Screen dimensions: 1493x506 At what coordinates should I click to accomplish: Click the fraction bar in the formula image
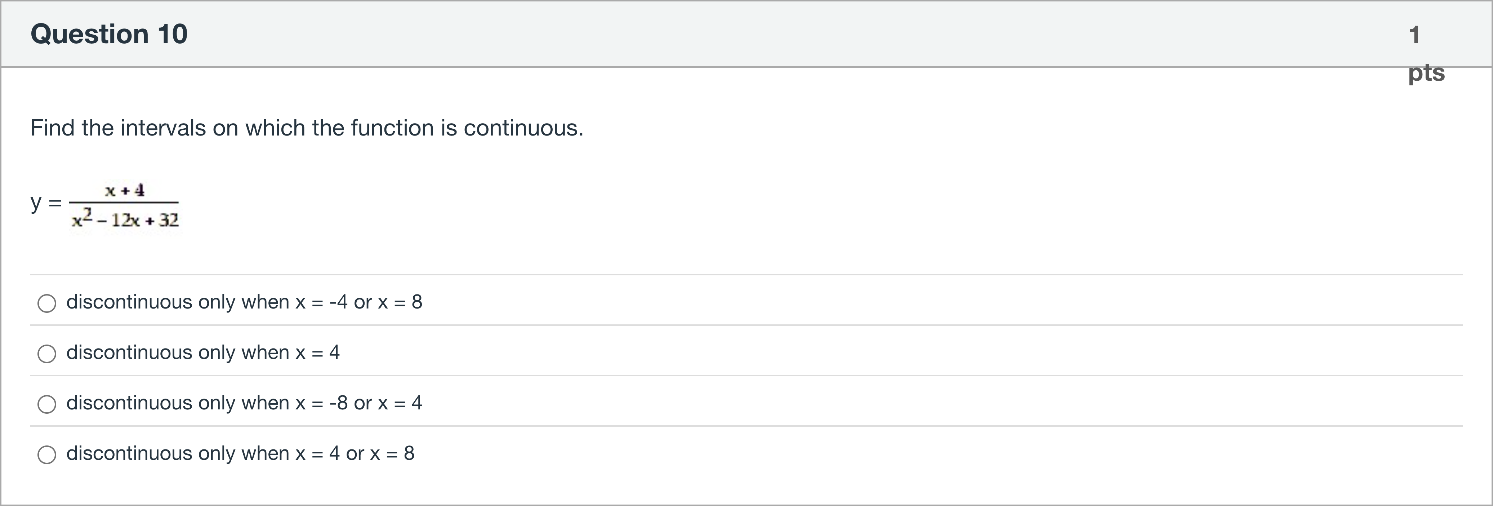point(124,202)
